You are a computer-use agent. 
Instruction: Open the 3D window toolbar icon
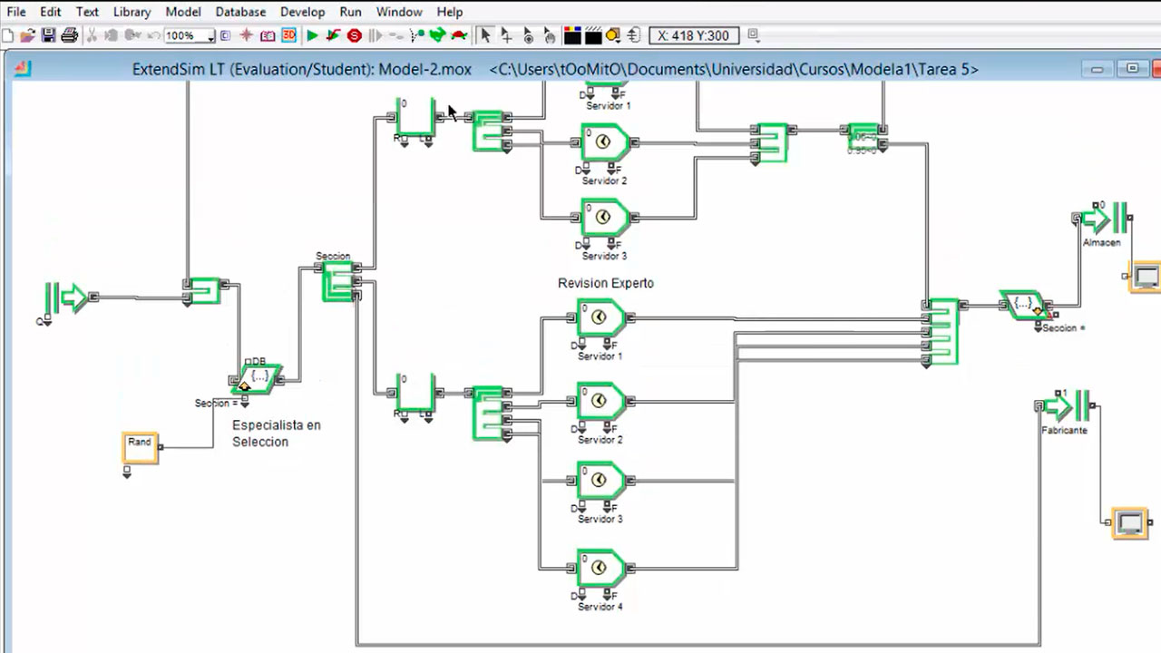click(288, 36)
